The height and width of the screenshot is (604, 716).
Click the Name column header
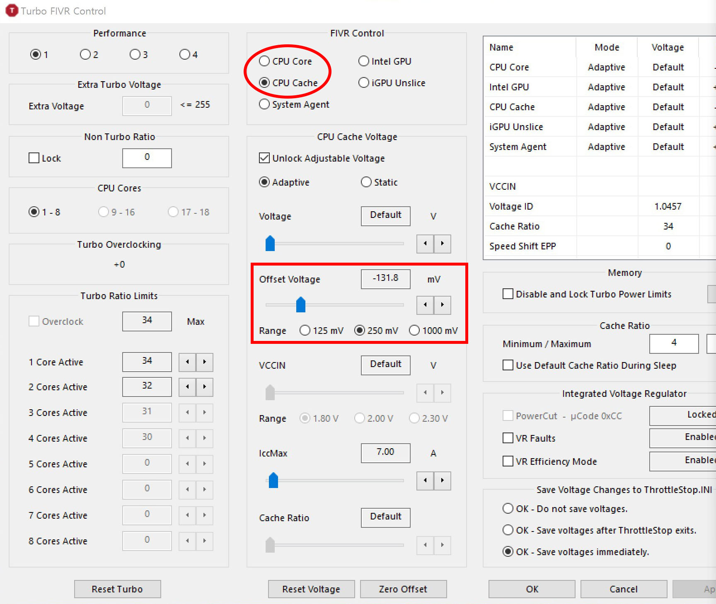tap(530, 47)
